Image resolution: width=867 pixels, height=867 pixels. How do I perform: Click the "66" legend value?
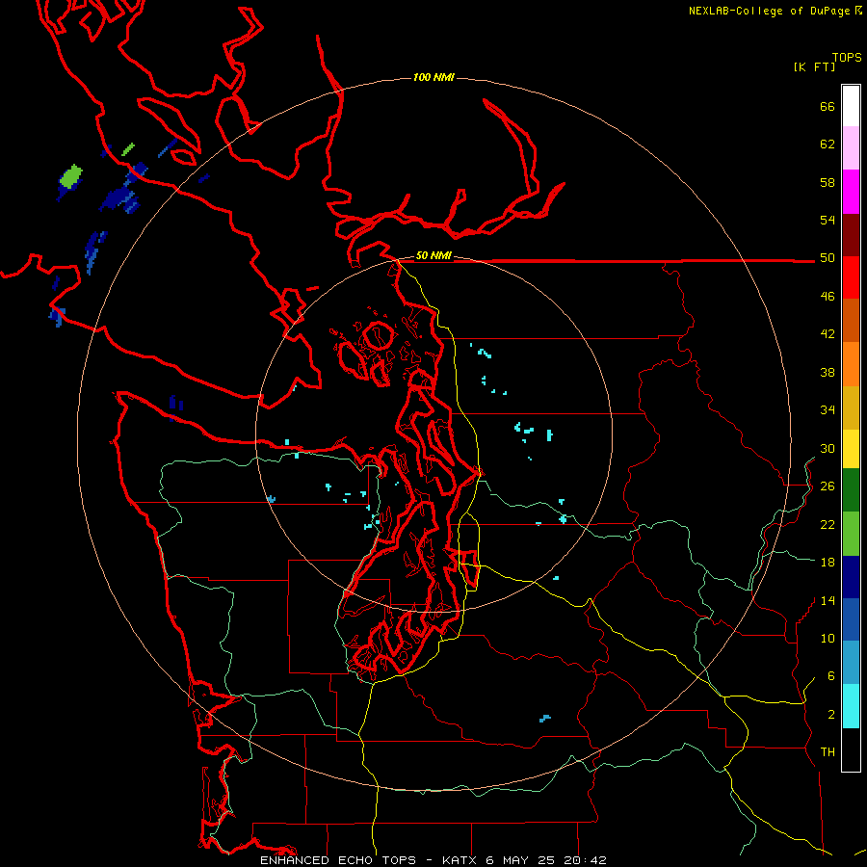click(x=828, y=107)
